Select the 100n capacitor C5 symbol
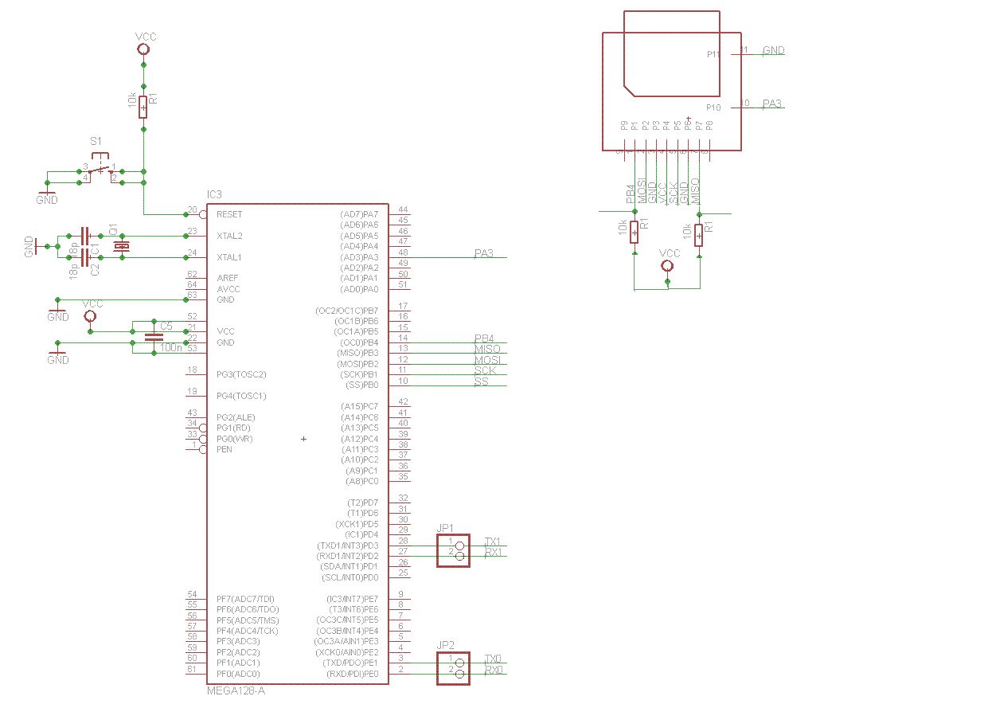The height and width of the screenshot is (704, 984). [x=154, y=337]
